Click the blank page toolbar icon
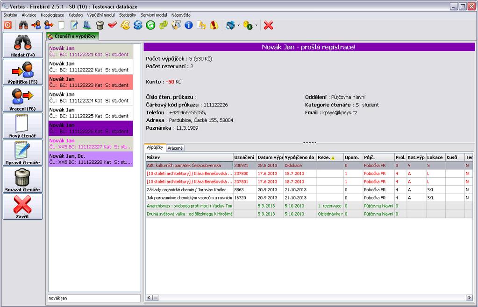 point(61,25)
